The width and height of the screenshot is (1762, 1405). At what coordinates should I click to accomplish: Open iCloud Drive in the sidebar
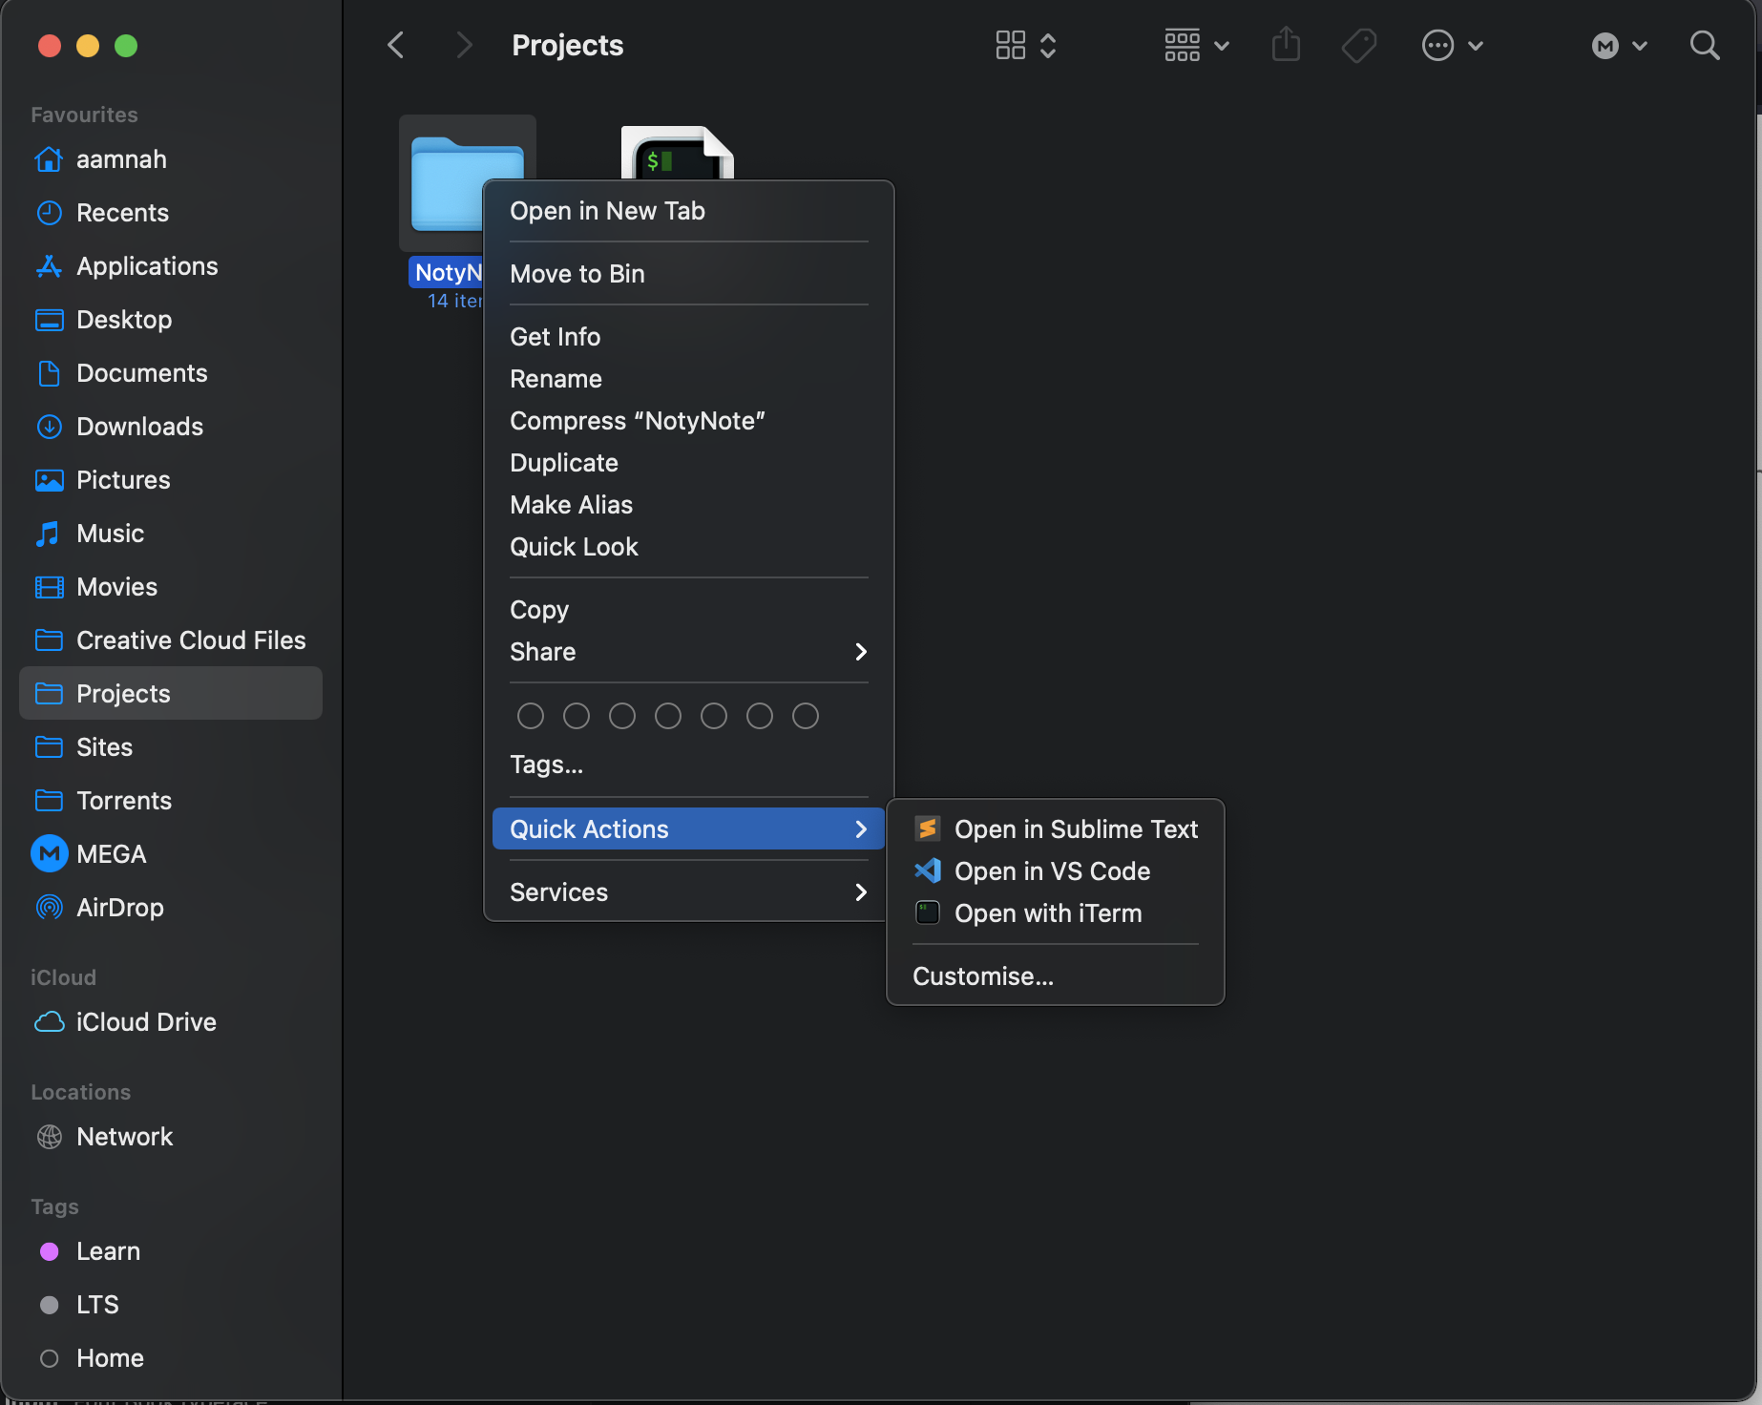(172, 1022)
